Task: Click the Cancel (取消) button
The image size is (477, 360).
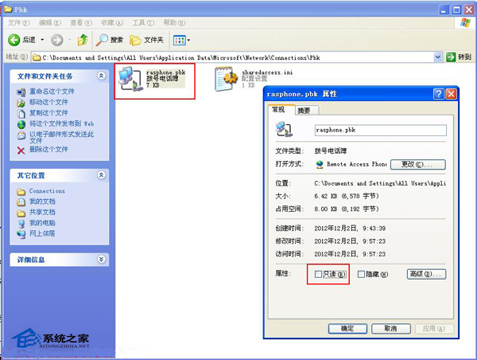Action: coord(391,329)
